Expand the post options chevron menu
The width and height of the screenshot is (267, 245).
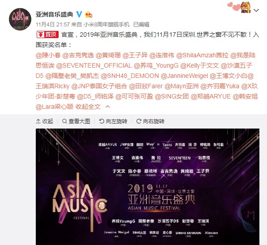(256, 11)
